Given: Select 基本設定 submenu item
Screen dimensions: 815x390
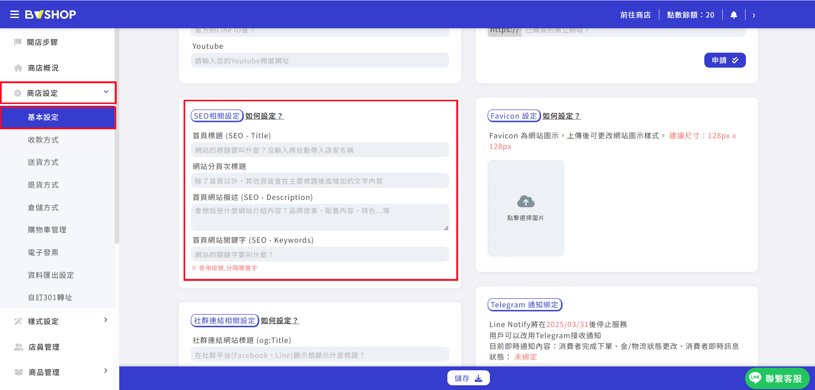Looking at the screenshot, I should click(x=58, y=117).
